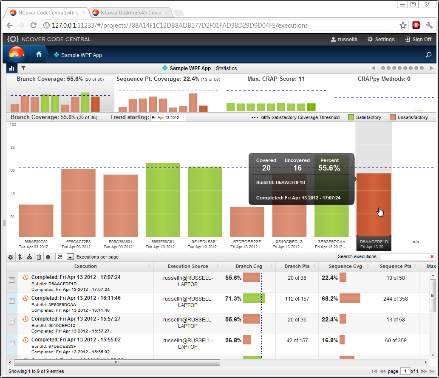Click the 989AE80C92 bar in trend chart

36,221
